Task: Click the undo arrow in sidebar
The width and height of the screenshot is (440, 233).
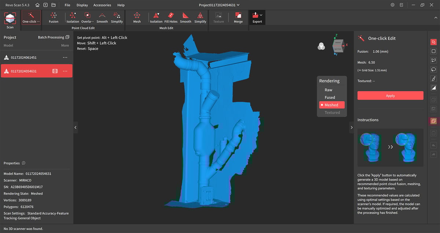Action: click(433, 146)
